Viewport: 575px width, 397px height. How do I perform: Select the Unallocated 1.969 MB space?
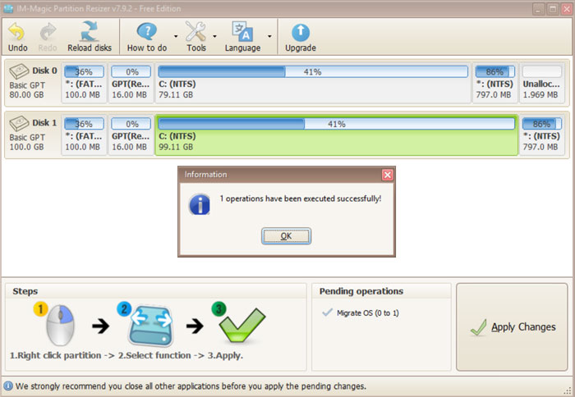541,82
